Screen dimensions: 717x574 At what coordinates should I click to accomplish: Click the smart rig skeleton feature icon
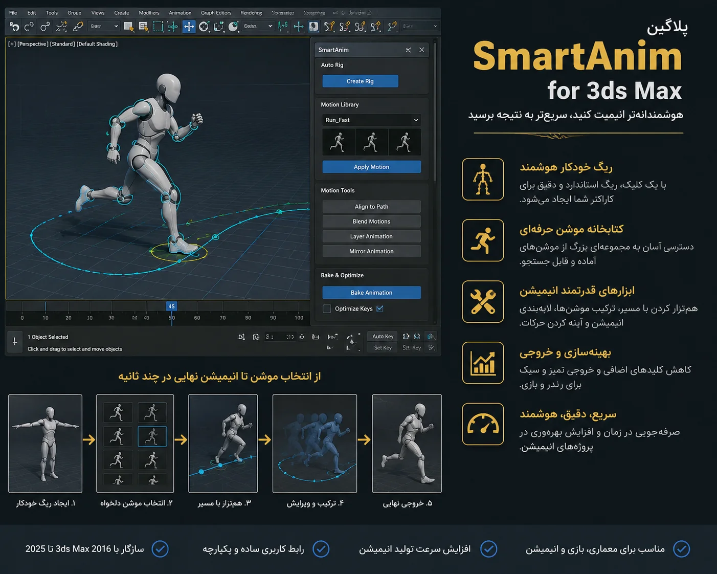(483, 179)
